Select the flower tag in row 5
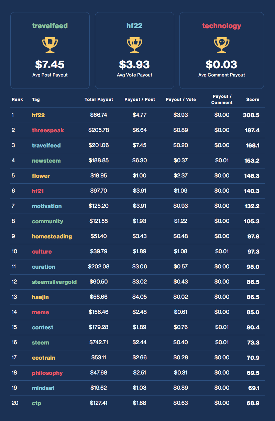Image resolution: width=275 pixels, height=421 pixels. (41, 176)
